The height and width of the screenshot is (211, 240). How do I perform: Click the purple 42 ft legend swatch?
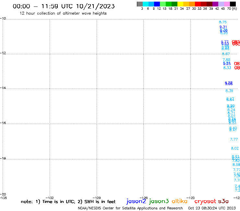(215, 4)
